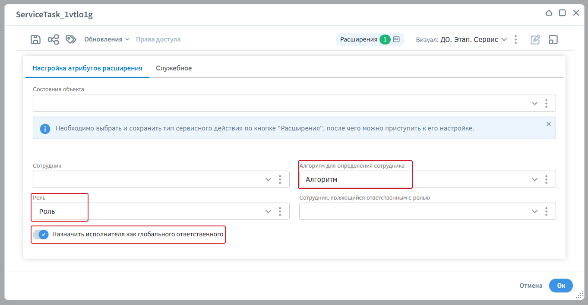Viewport: 588px width, 305px height.
Task: Expand the Состояние объекта dropdown
Action: pos(534,104)
